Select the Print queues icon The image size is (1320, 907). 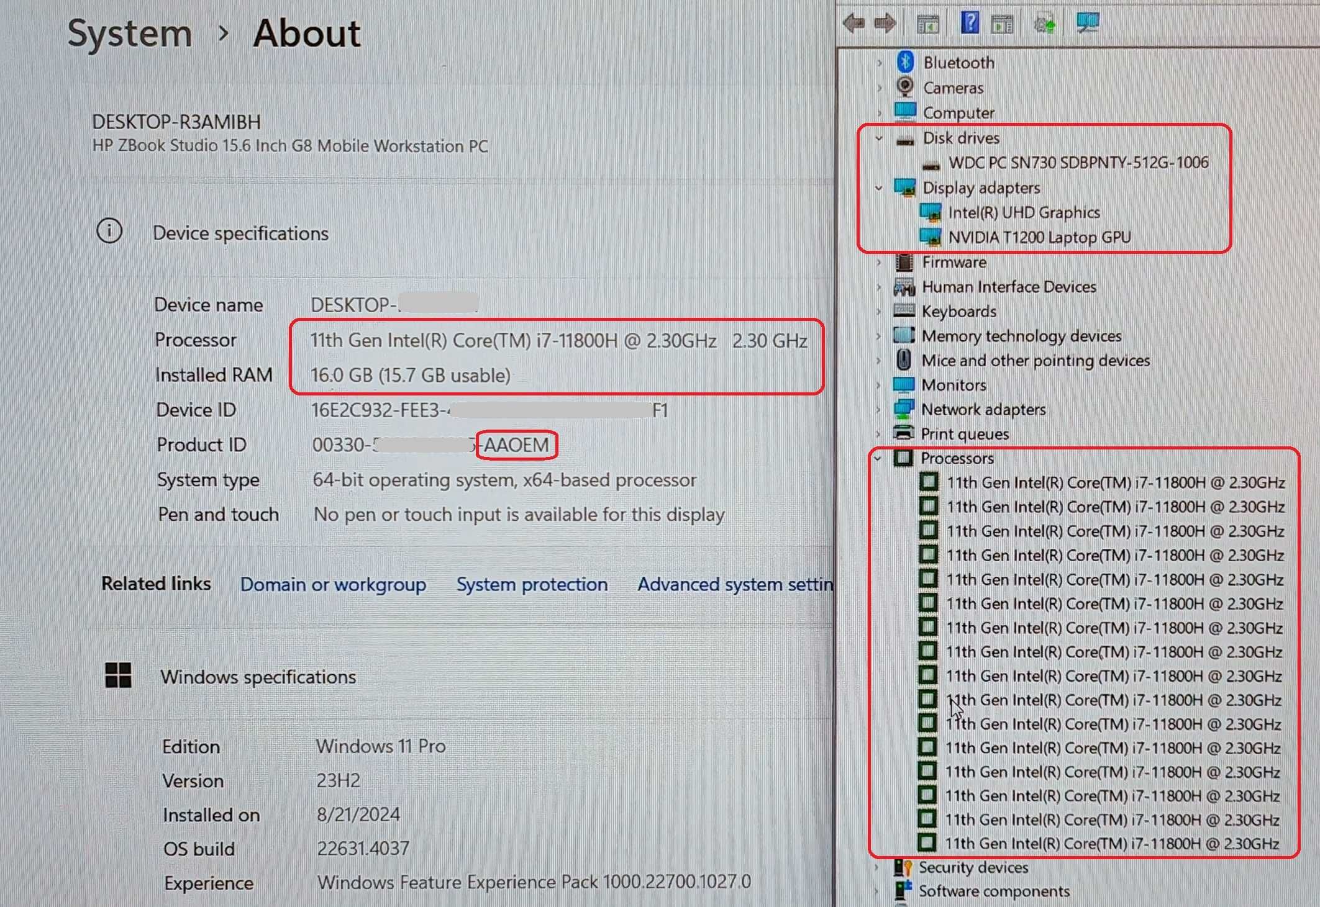click(904, 433)
